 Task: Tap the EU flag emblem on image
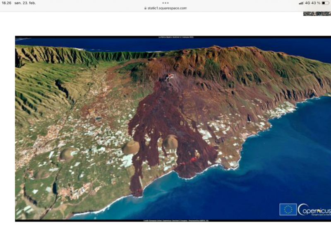tap(288, 209)
